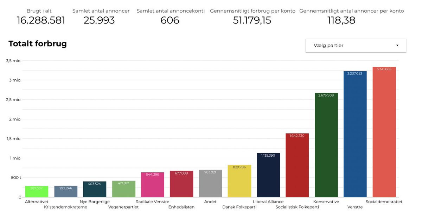Image resolution: width=422 pixels, height=223 pixels.
Task: Click the total spent value 16.288.581
Action: [x=41, y=20]
